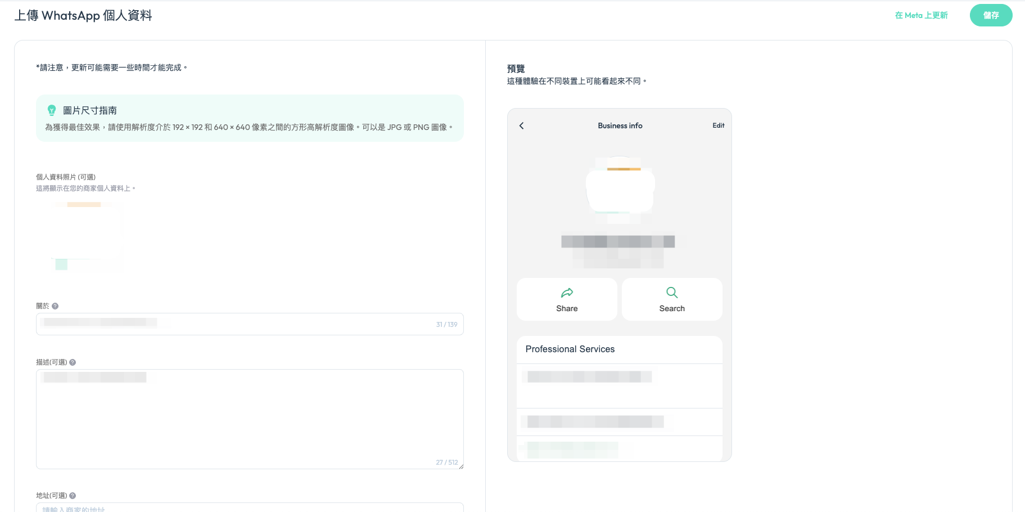The image size is (1025, 512).
Task: Click the 個人資料照片 (可選) label
Action: [66, 177]
